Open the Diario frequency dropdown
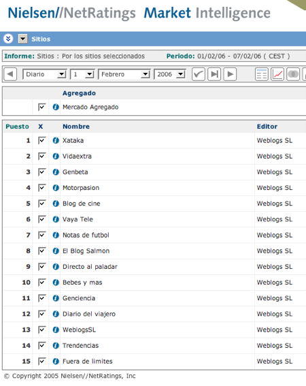 pyautogui.click(x=44, y=74)
